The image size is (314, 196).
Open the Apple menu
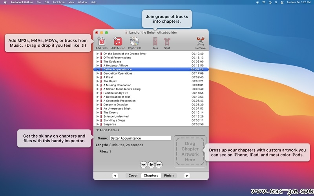pos(5,2)
